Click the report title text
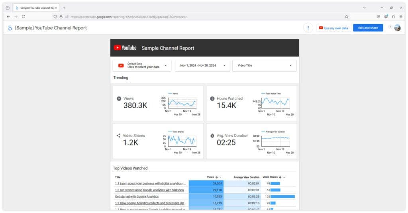408x213 pixels. click(x=51, y=28)
